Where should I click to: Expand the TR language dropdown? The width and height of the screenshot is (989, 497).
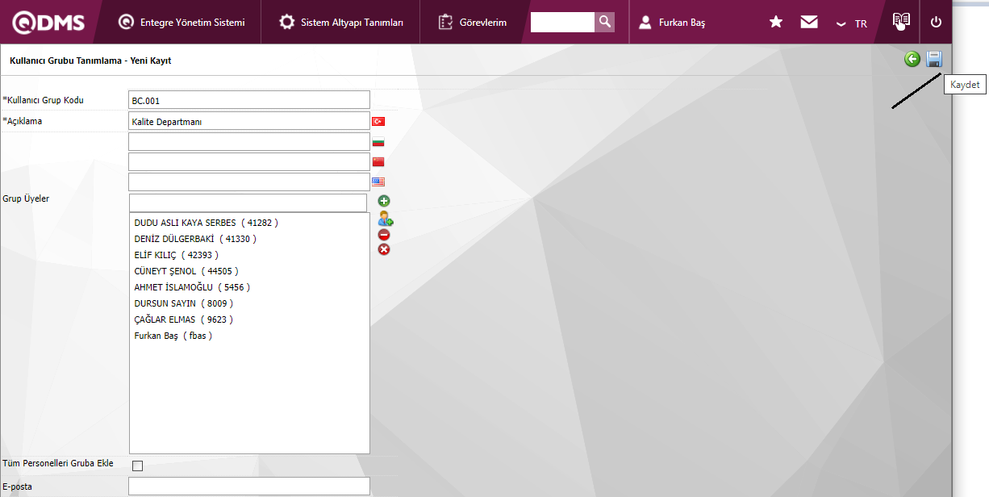coord(852,23)
